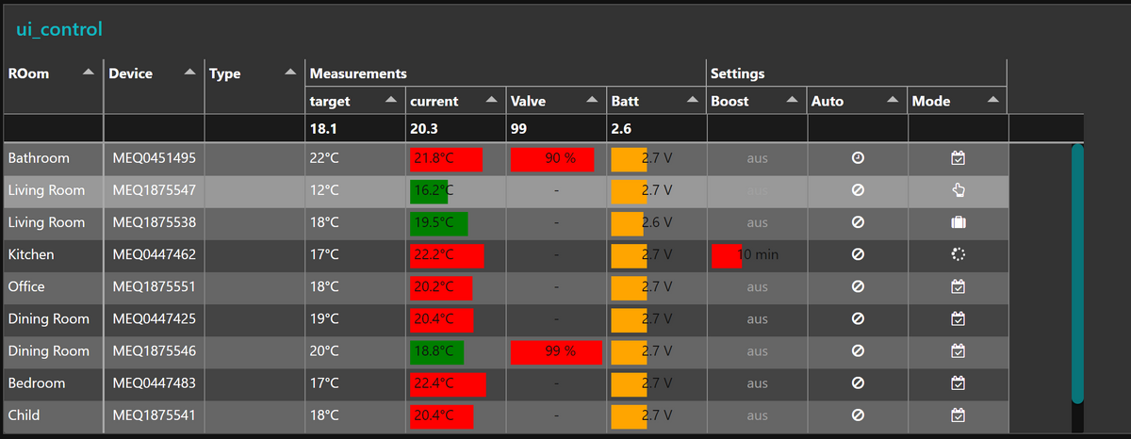
Task: Toggle Boost 'aus' for MEQ1875538
Action: [757, 222]
